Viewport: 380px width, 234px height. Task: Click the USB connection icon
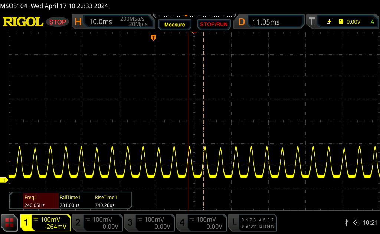346,222
